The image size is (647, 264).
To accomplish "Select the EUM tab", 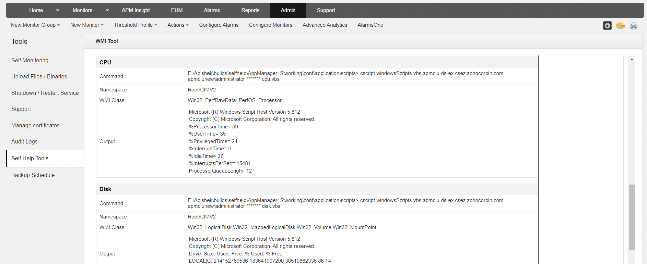I will (x=177, y=10).
